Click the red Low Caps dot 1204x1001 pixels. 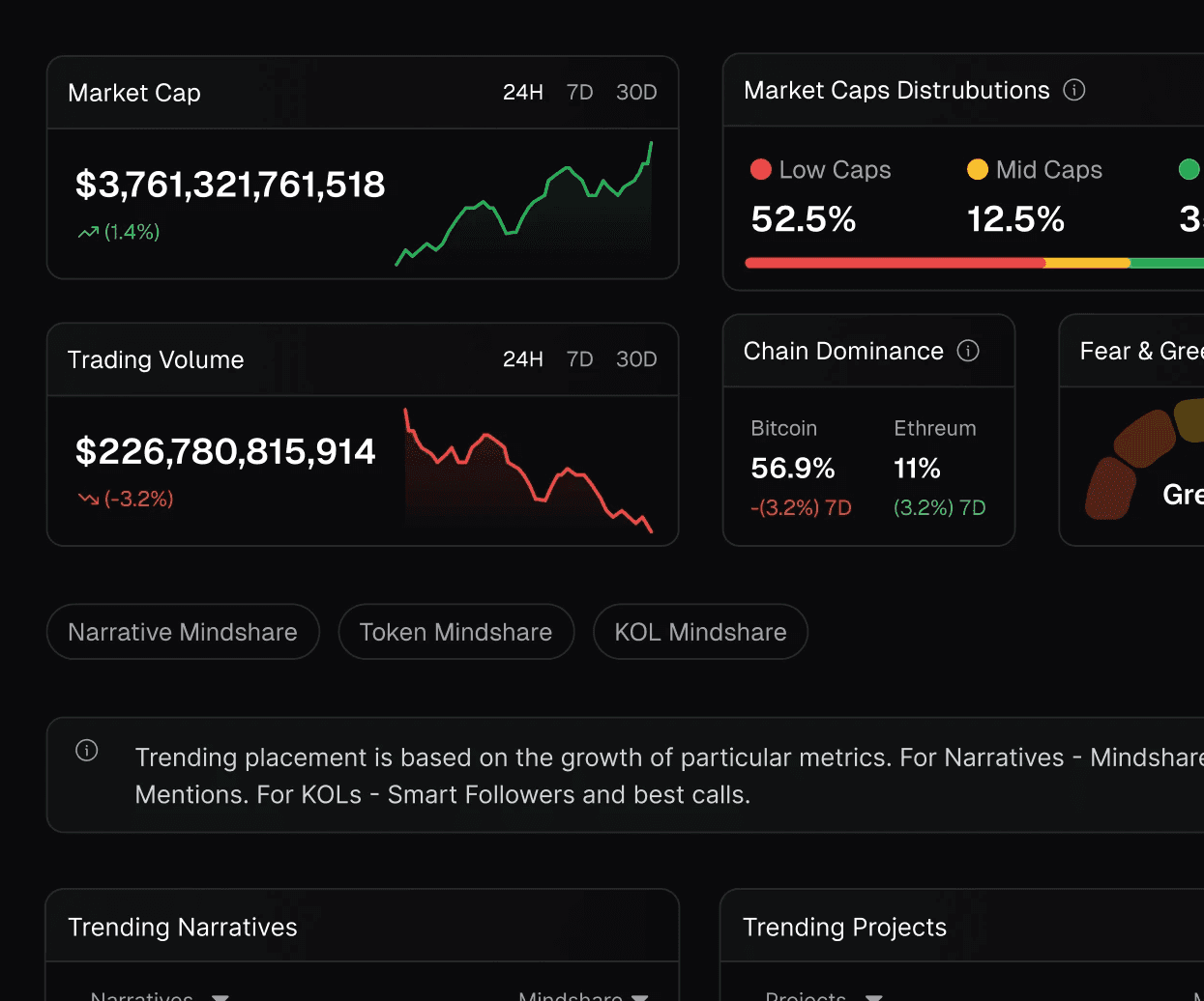[761, 169]
